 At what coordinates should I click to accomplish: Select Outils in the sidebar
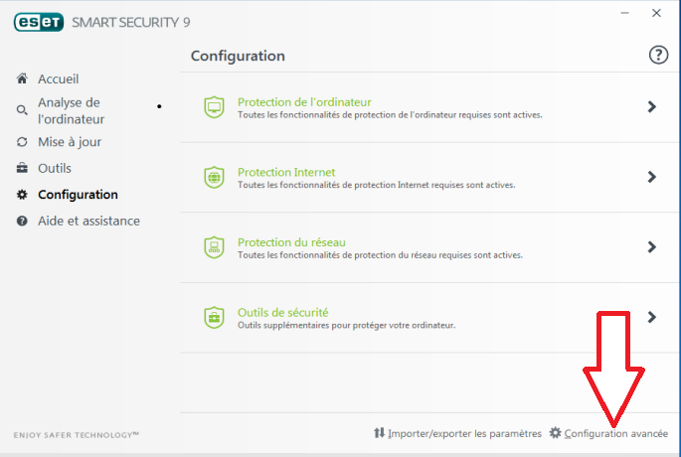pos(55,168)
